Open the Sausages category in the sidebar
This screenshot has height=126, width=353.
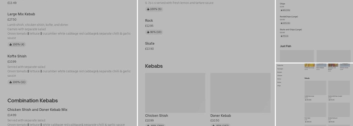280,69
